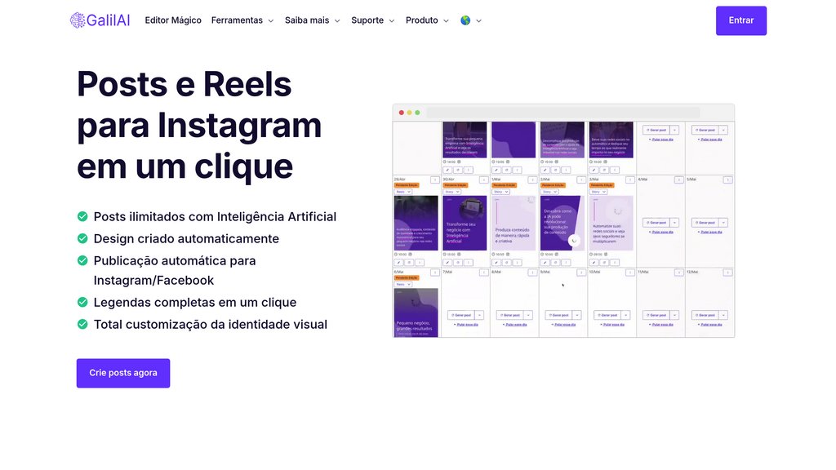Open Editor Mágico from the navigation bar
This screenshot has width=836, height=470.
coord(173,20)
